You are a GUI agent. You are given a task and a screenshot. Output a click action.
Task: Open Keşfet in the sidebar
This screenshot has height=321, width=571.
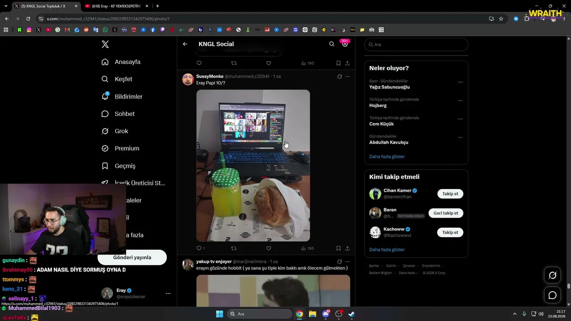[117, 79]
